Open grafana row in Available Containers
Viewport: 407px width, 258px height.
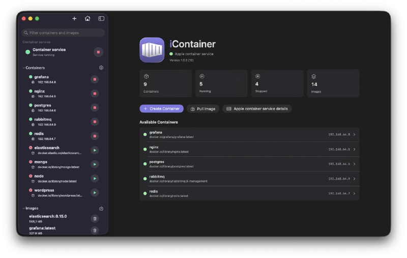[x=249, y=134]
